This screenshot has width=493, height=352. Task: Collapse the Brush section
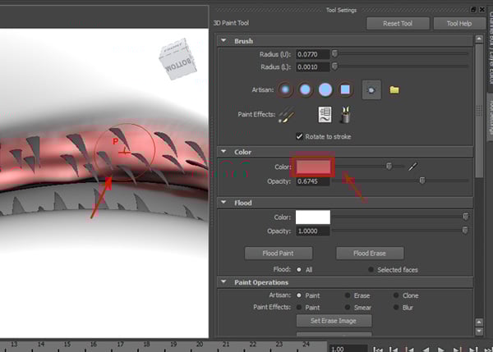pyautogui.click(x=223, y=40)
